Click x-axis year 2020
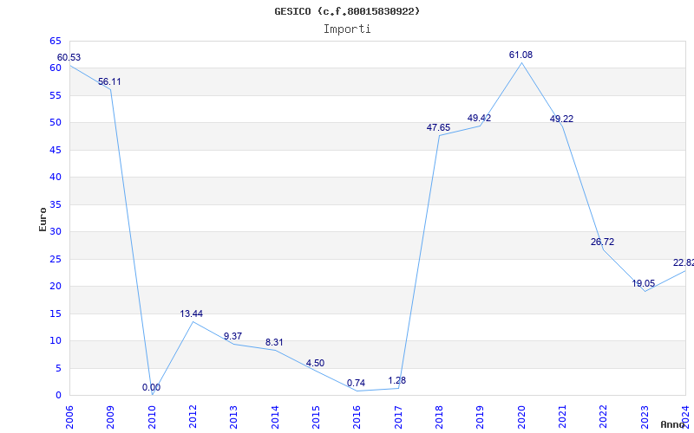694x433 pixels. pyautogui.click(x=521, y=417)
